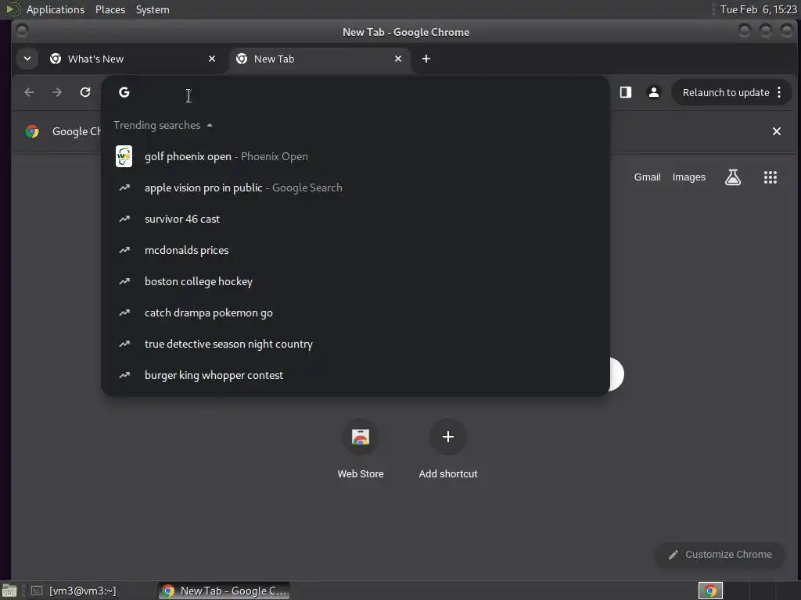Click the trending arrow icon beside mcdonalds prices
The height and width of the screenshot is (600, 801).
tap(124, 250)
